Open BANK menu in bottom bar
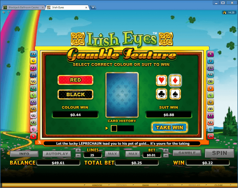The width and height of the screenshot is (238, 188). click(146, 185)
